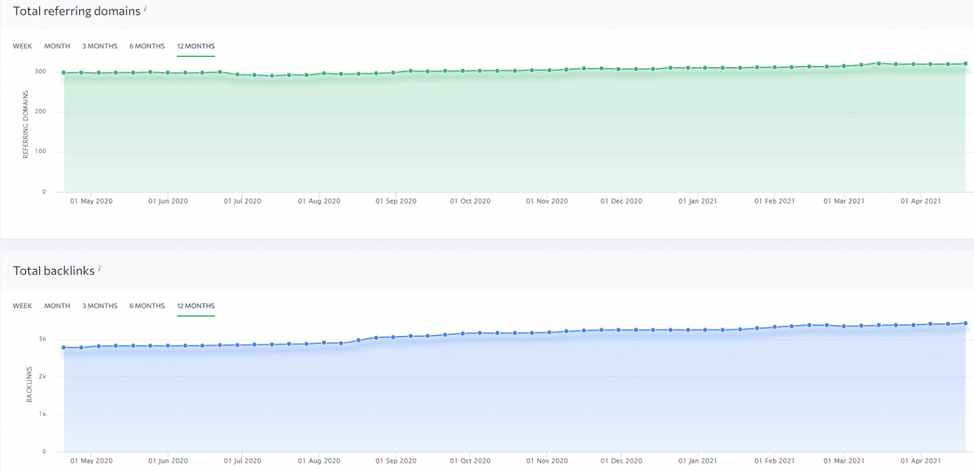This screenshot has width=974, height=471.
Task: Select WEEK tab in Total backlinks chart
Action: pos(22,306)
